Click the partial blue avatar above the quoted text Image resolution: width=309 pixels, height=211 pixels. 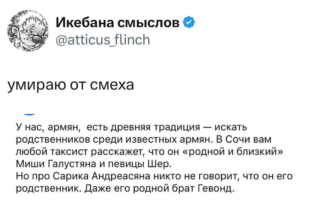point(28,113)
